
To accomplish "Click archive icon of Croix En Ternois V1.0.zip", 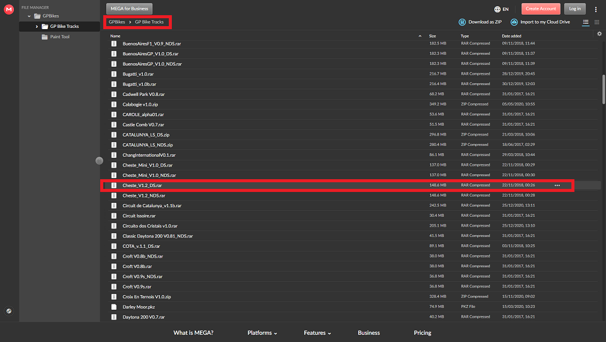I will (114, 297).
